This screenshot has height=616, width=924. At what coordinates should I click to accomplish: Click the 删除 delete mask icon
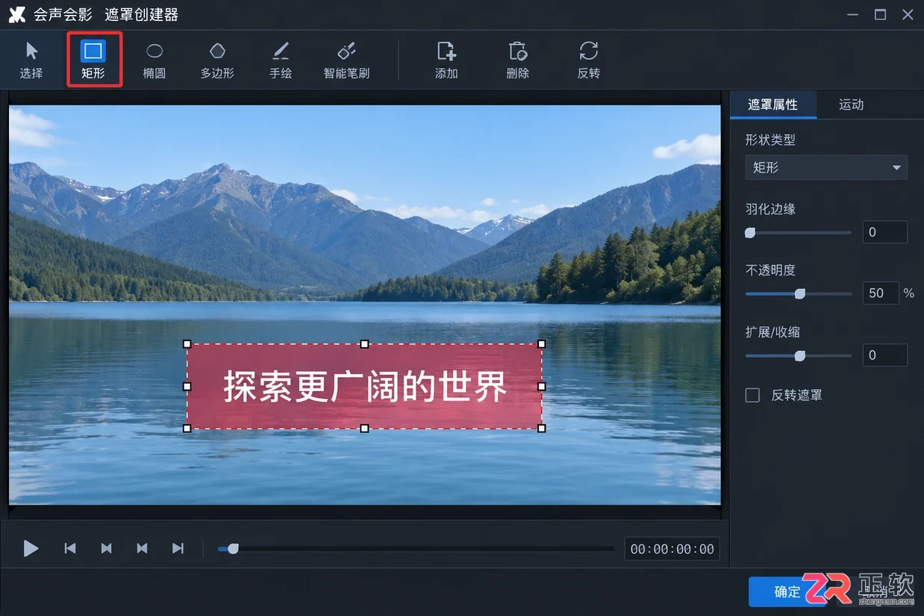(x=517, y=60)
